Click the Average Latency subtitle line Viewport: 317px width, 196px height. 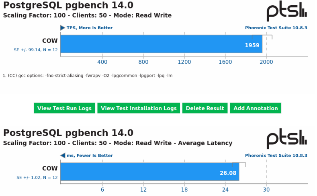(118, 143)
